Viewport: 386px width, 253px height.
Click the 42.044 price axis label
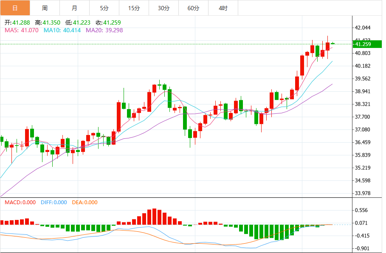[x=363, y=28]
